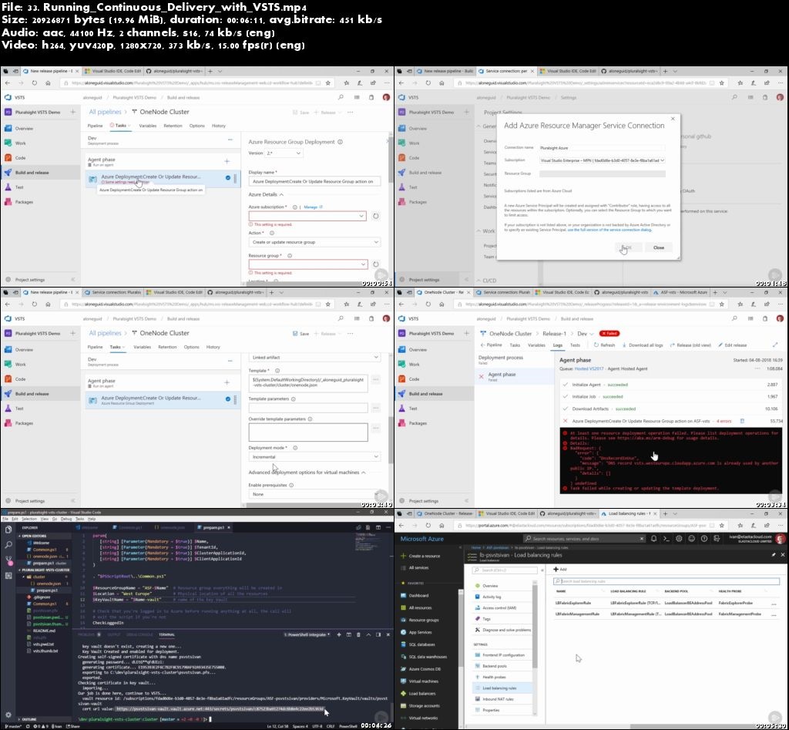Open the Enable prerequisites dropdown
The image size is (789, 730).
(314, 494)
